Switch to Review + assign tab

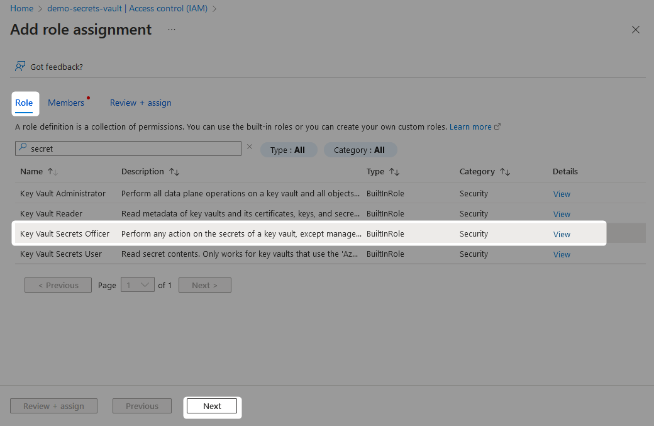pos(141,103)
